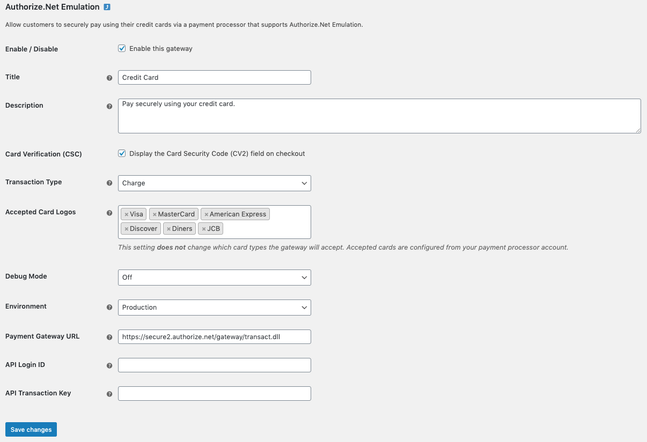
Task: Open the Environment dropdown
Action: coord(215,307)
